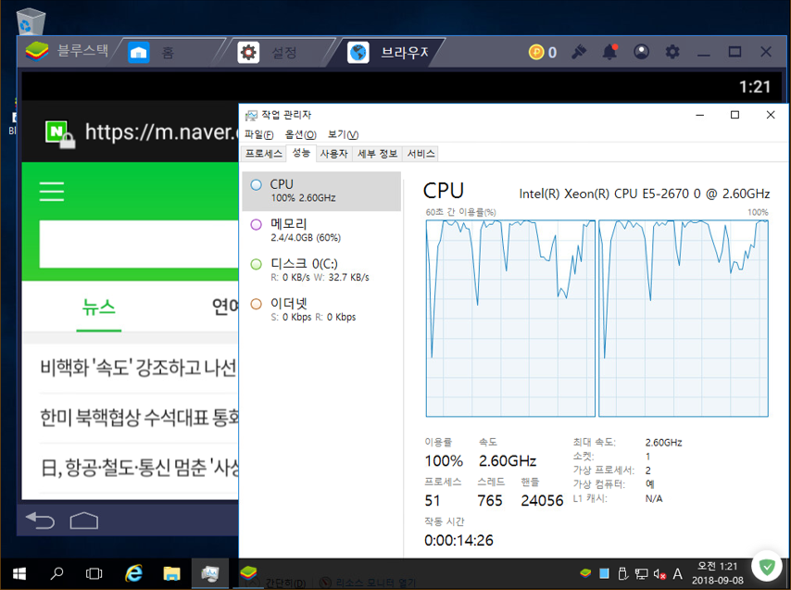This screenshot has width=791, height=590.
Task: Toggle the IME input mode indicator A
Action: tap(677, 574)
